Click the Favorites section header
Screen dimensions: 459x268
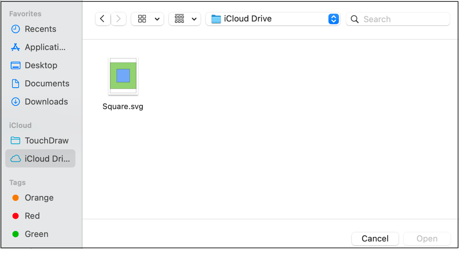(x=25, y=14)
